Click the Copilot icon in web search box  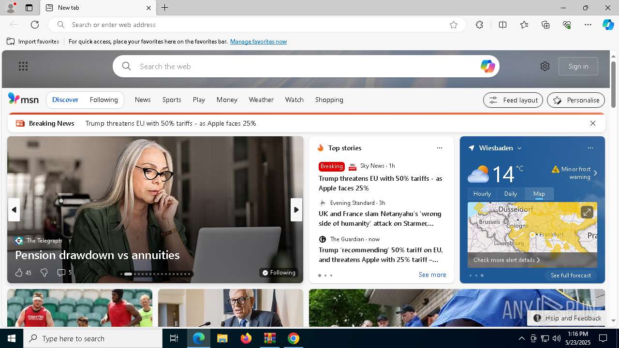(x=487, y=66)
